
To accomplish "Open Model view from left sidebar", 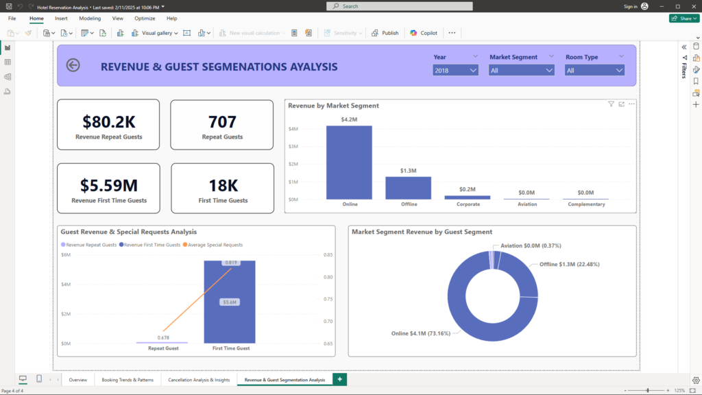I will tap(8, 77).
